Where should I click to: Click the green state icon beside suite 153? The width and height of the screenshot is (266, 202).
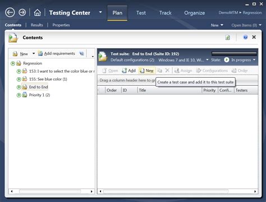[x=19, y=71]
